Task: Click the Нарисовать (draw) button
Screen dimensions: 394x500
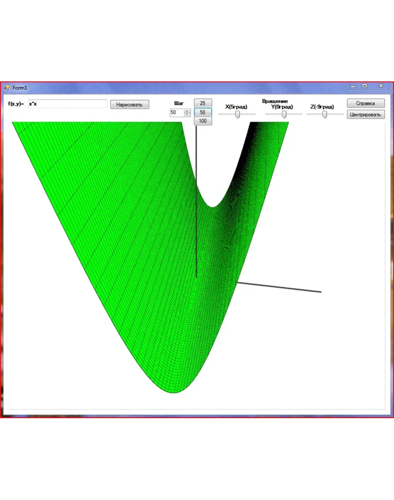Action: pos(129,105)
